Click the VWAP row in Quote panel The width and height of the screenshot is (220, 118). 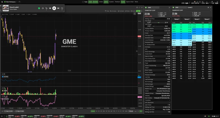[158, 68]
